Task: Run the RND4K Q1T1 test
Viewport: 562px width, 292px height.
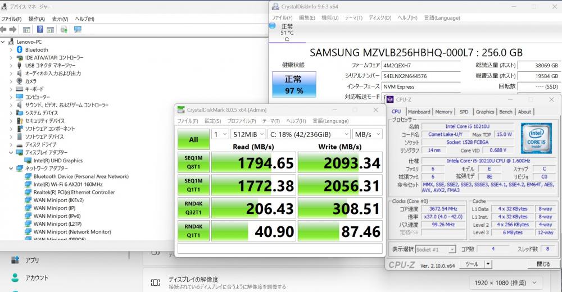Action: tap(193, 231)
